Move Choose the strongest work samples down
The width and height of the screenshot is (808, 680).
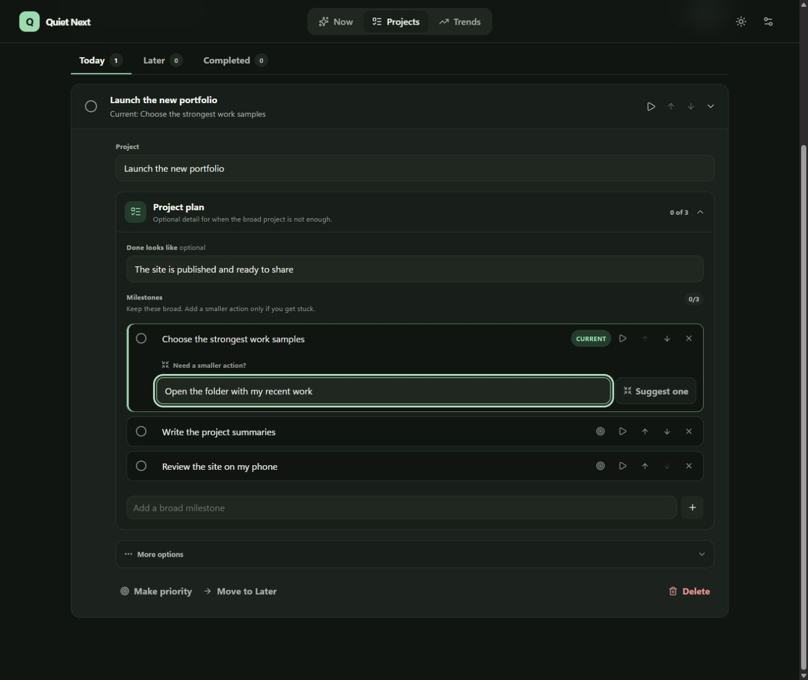pyautogui.click(x=667, y=339)
